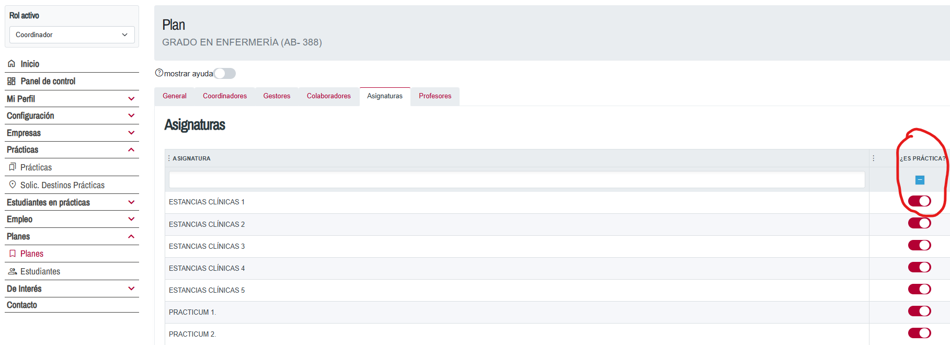950x345 pixels.
Task: Click the Asignatura filter text field
Action: coord(516,180)
